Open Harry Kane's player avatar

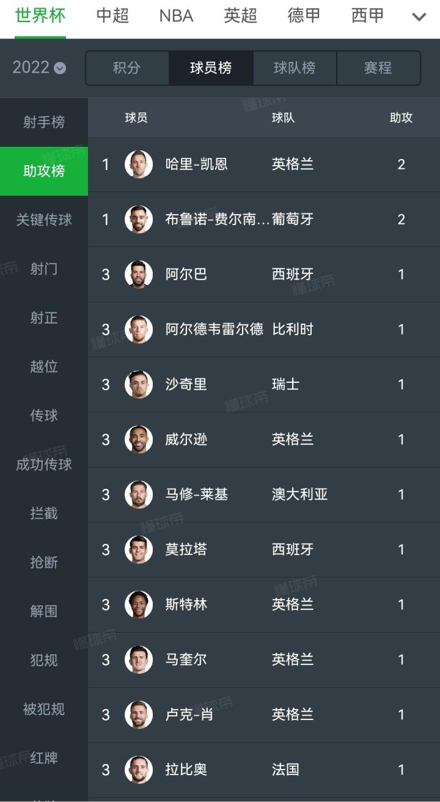[x=139, y=164]
